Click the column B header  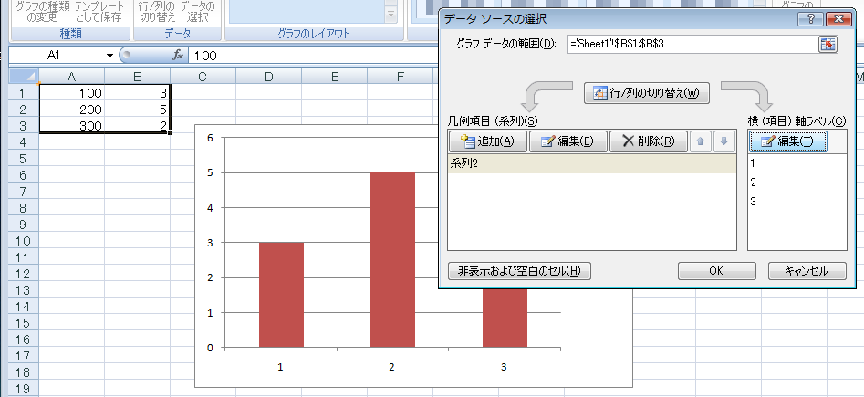pos(137,77)
